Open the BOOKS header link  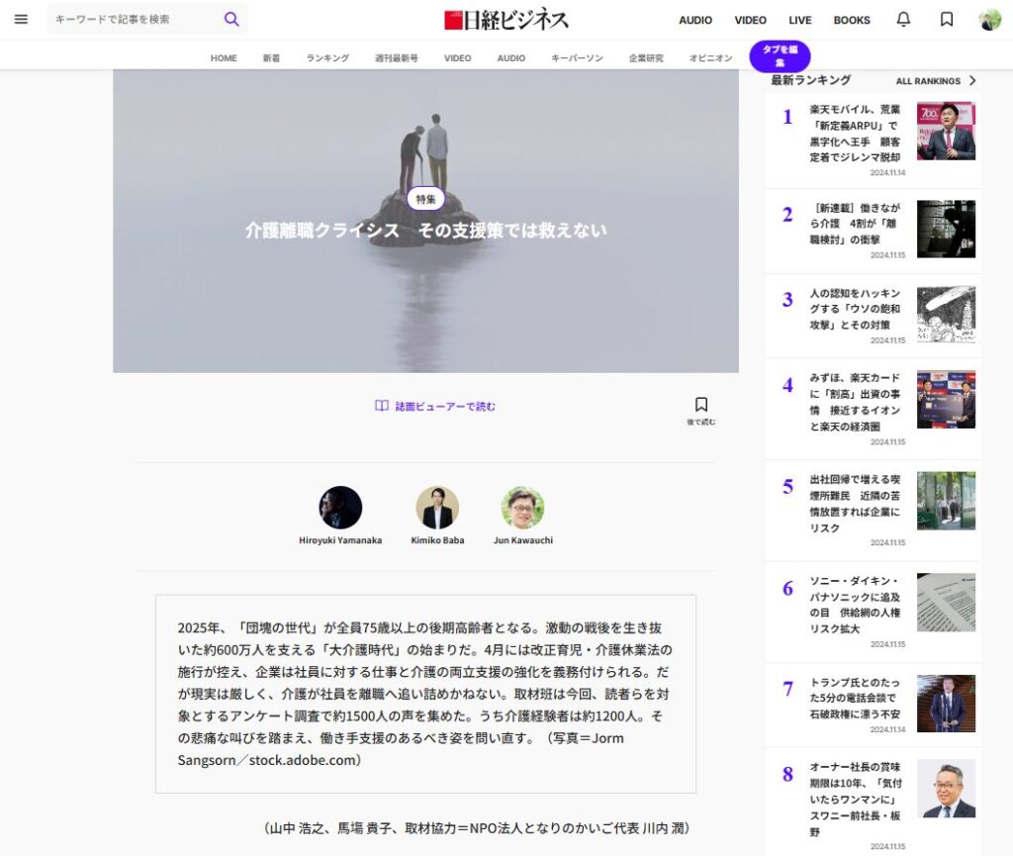852,20
